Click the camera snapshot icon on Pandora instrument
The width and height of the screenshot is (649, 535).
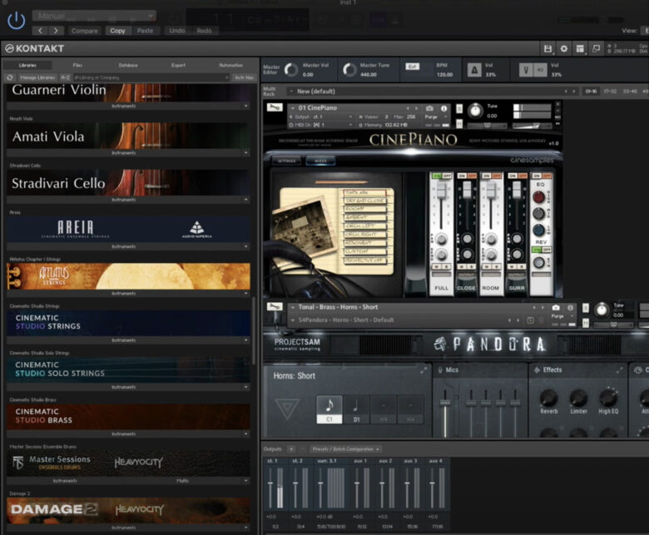[556, 307]
